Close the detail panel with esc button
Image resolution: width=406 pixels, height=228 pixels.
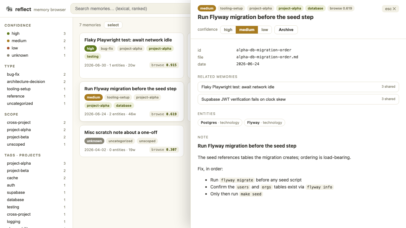pos(390,9)
